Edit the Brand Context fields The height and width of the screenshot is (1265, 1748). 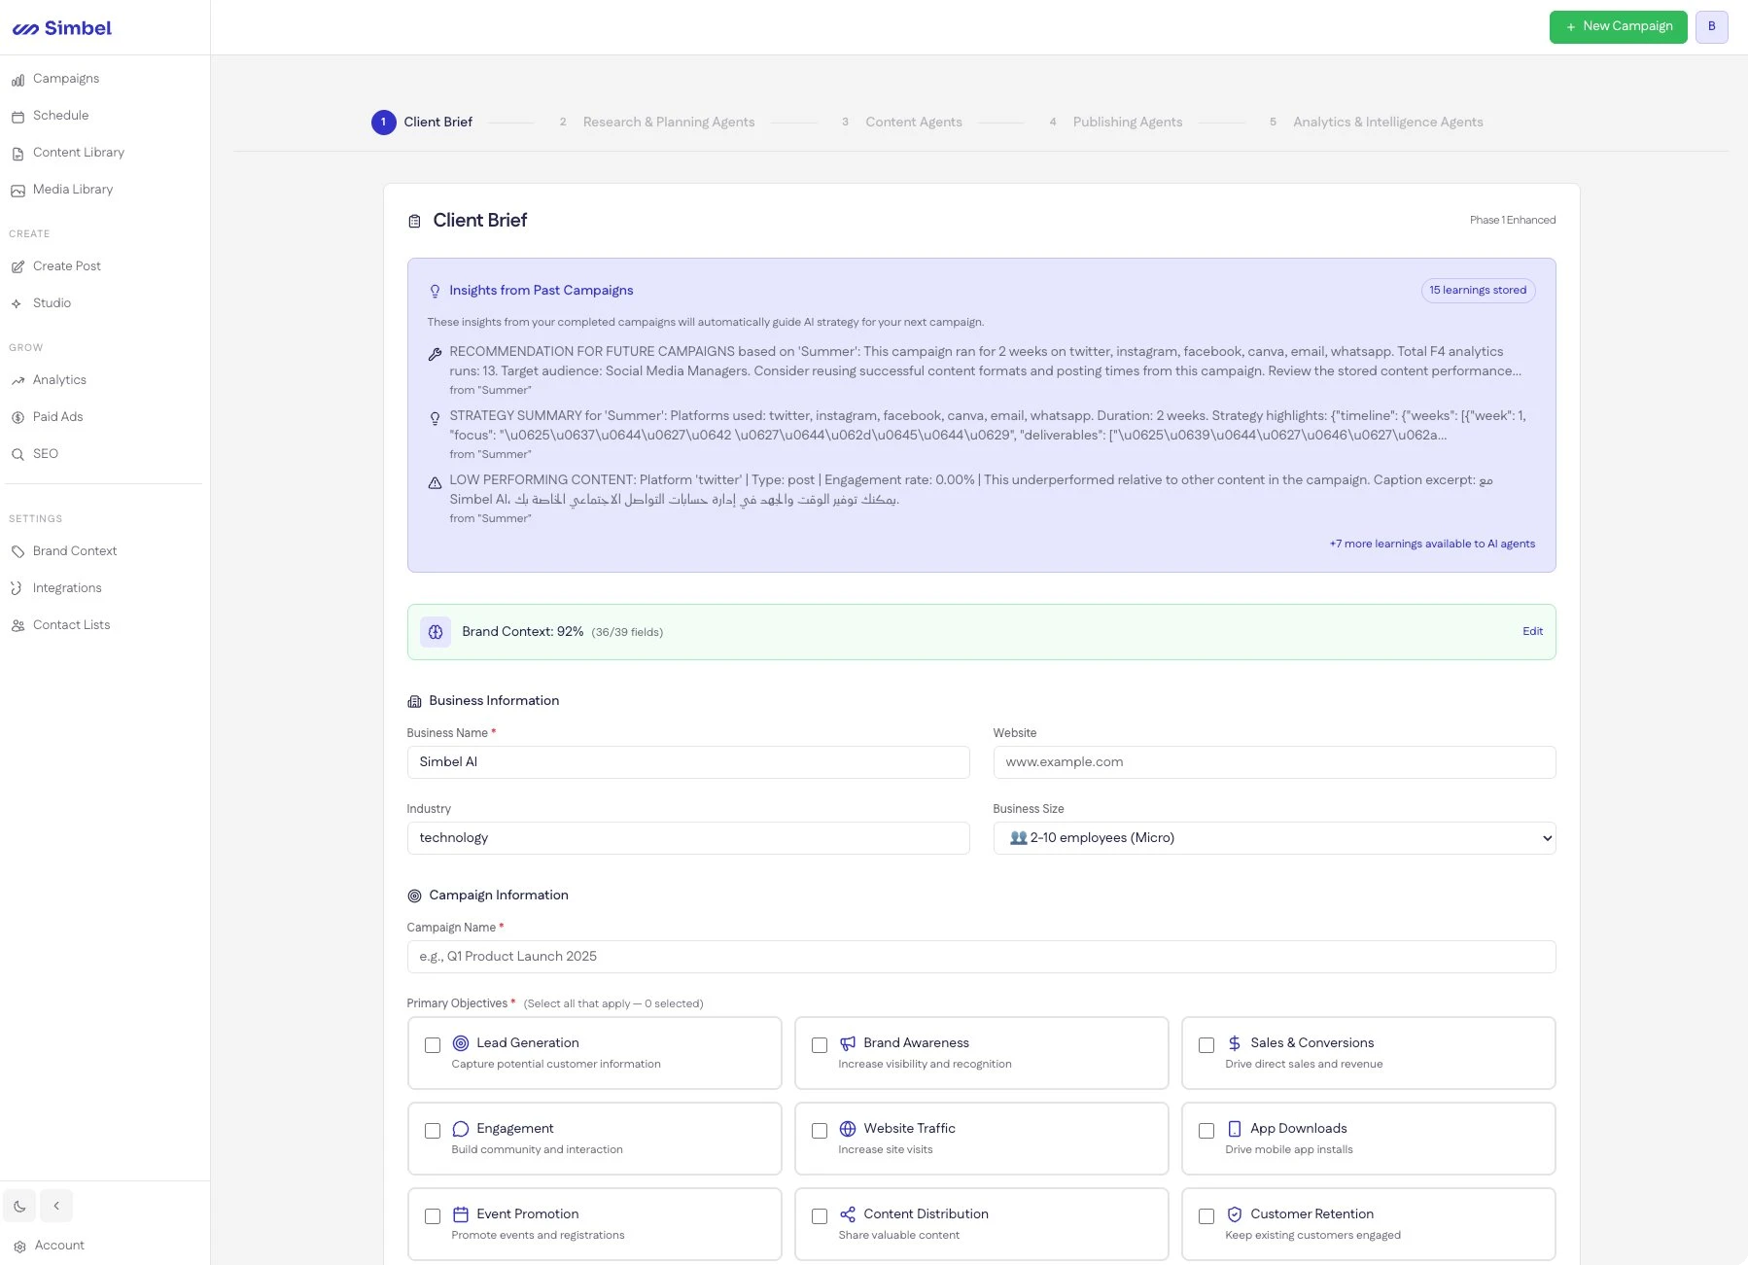click(1531, 631)
